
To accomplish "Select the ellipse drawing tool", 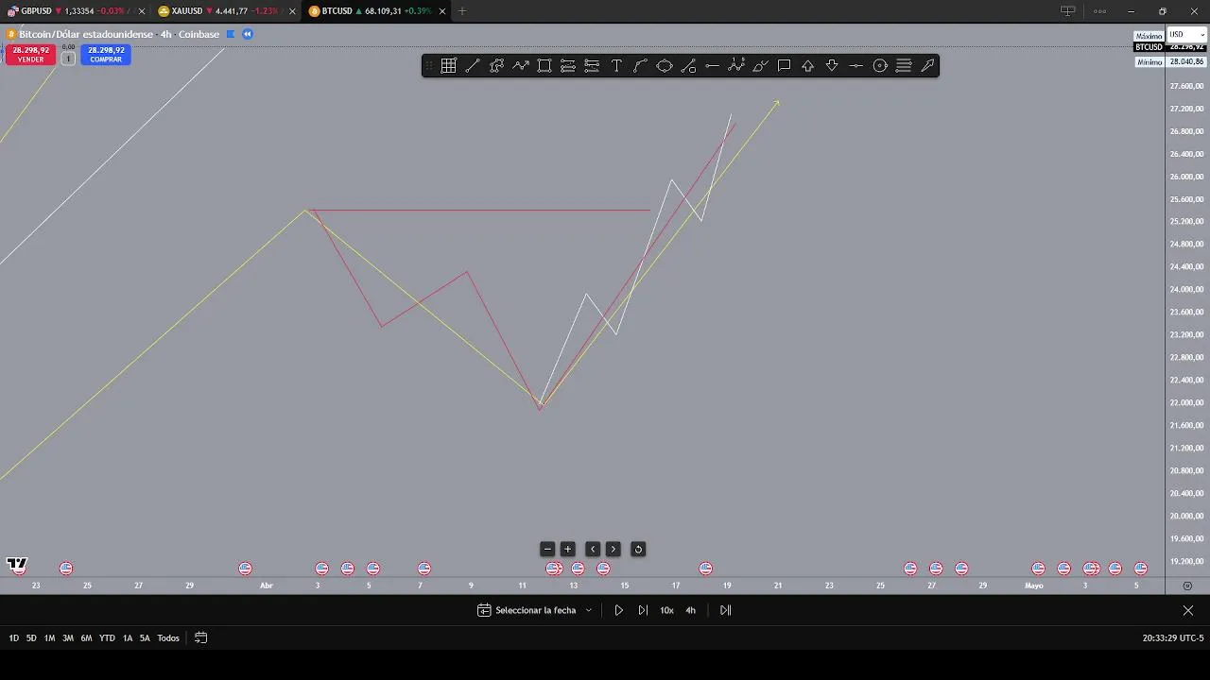I will 665,65.
